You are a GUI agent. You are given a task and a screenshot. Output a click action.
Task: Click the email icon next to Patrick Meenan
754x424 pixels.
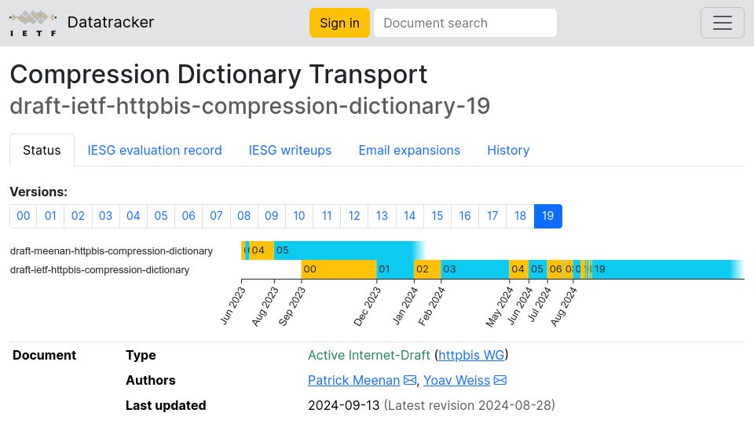coord(410,380)
